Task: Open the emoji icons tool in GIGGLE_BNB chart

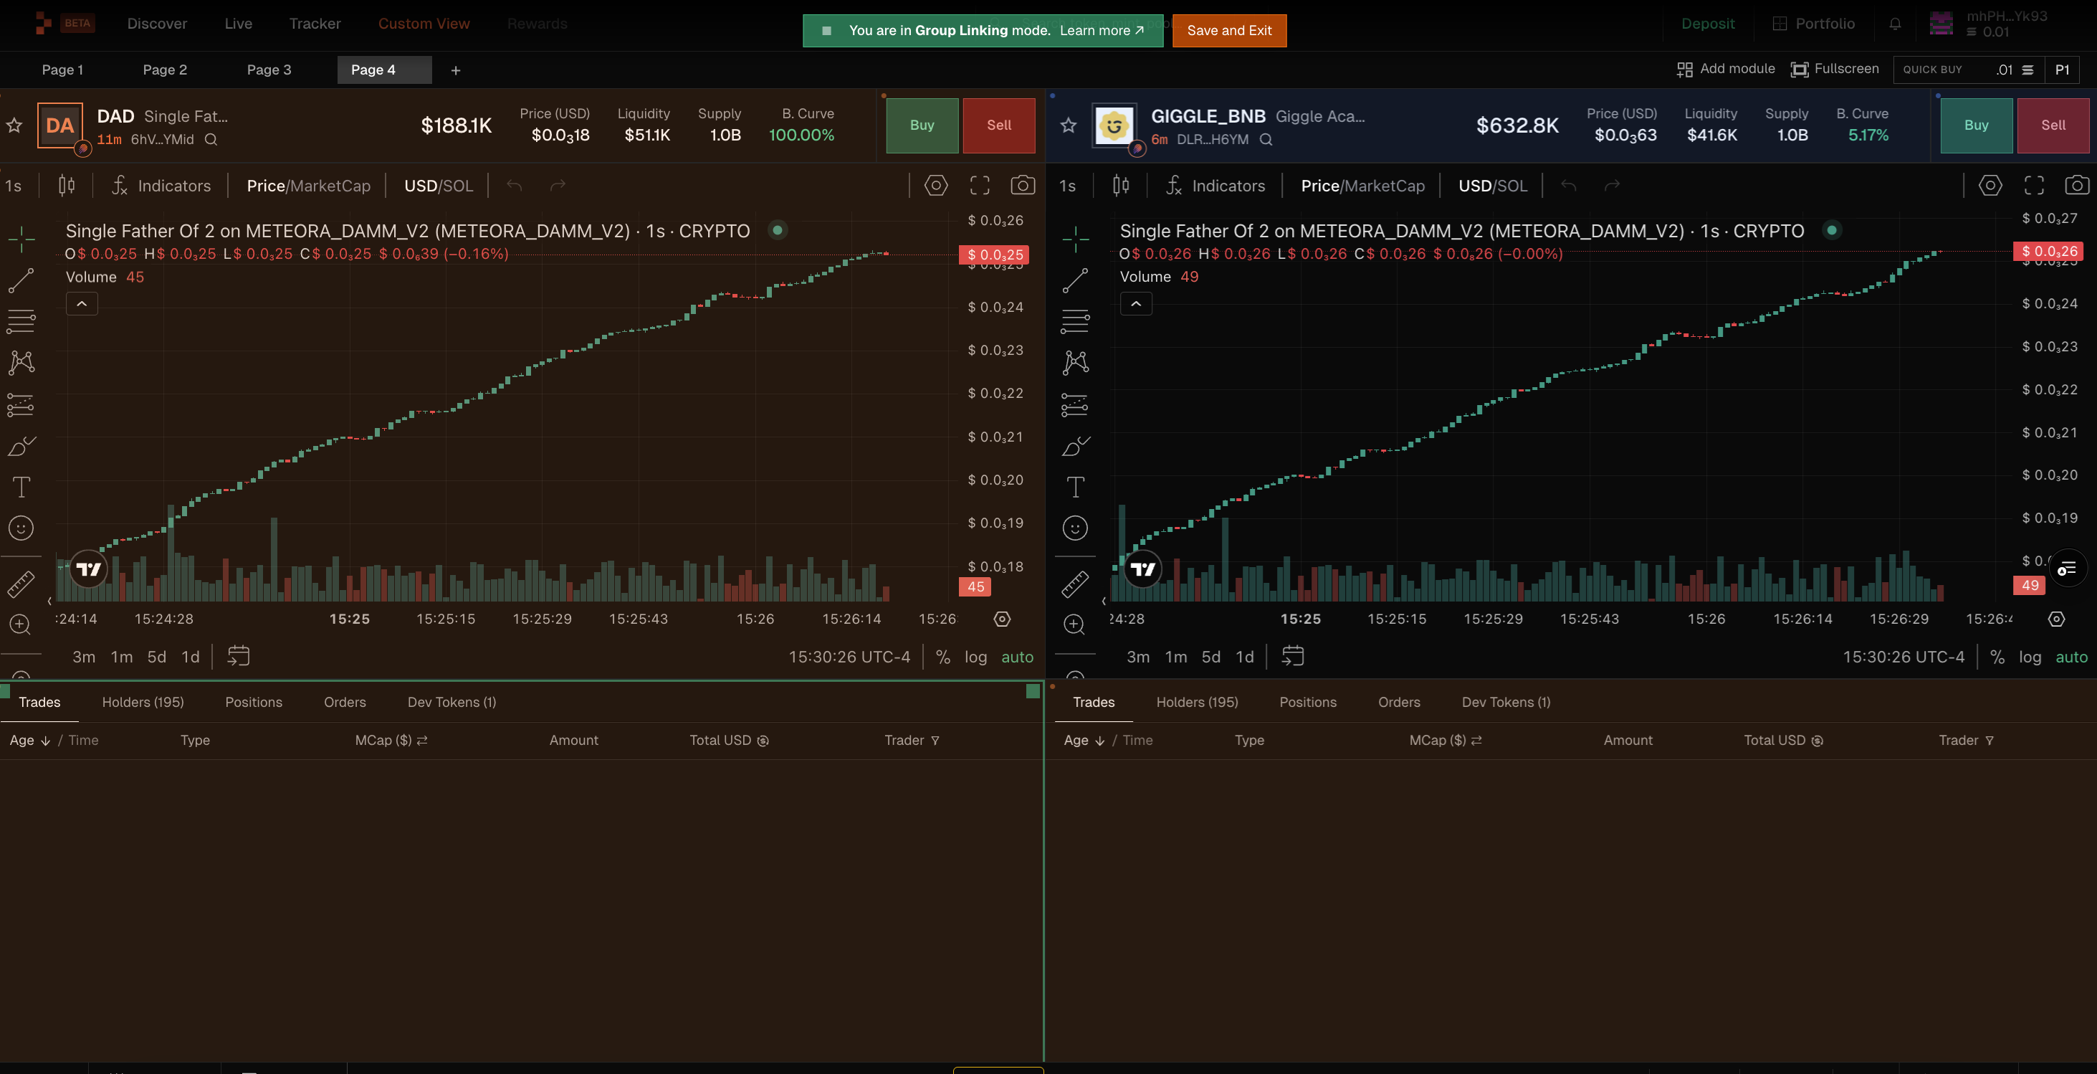Action: coord(1075,528)
